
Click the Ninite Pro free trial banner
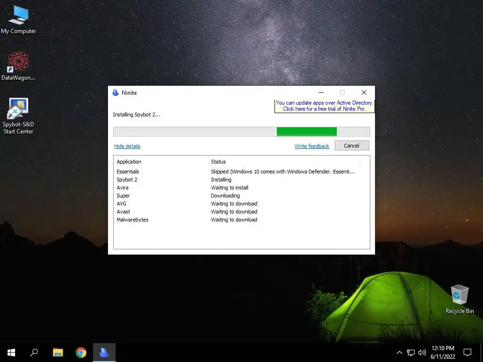[x=325, y=106]
